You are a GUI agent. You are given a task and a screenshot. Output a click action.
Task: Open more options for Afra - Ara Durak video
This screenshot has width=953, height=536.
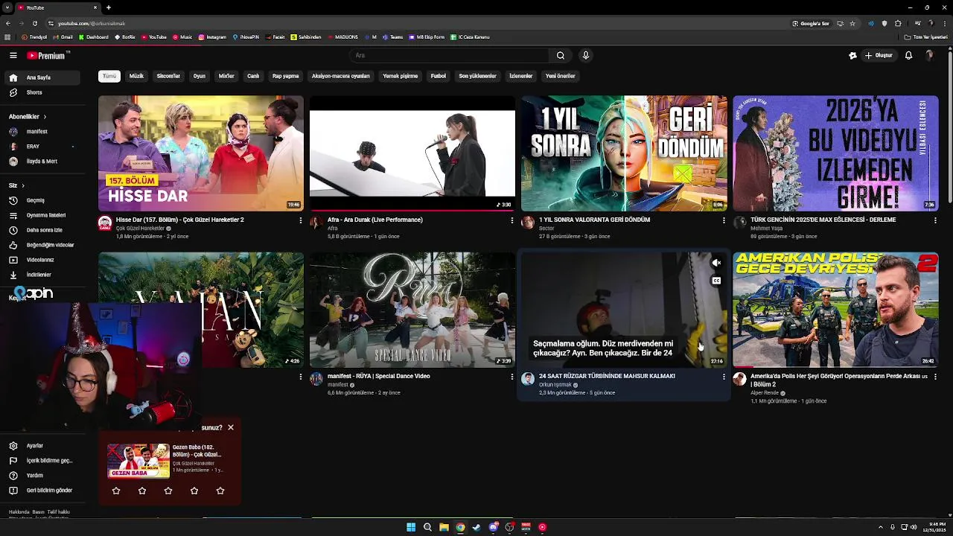511,220
